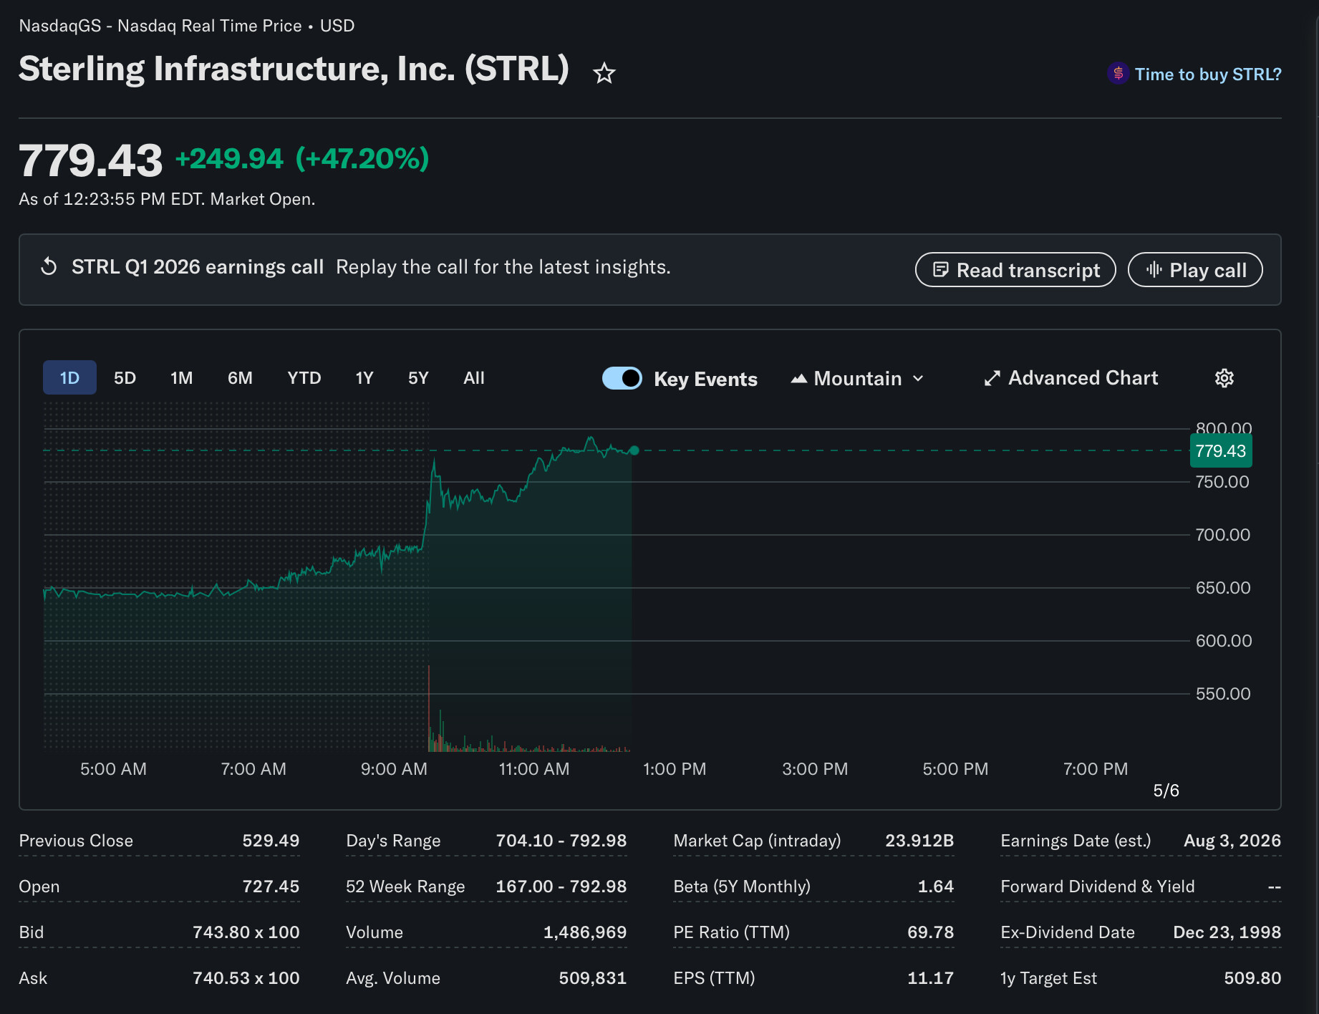Click the audio waveform icon in Play call
Viewport: 1319px width, 1014px height.
[1154, 270]
